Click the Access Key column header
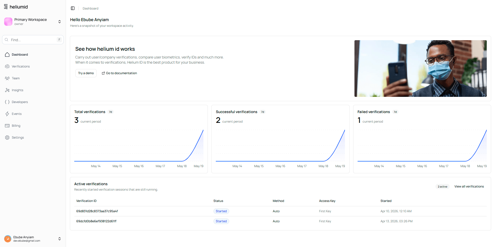 coord(327,201)
